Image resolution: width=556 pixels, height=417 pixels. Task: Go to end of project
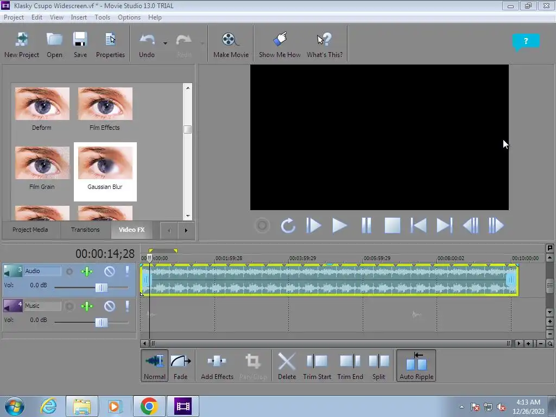coord(444,225)
